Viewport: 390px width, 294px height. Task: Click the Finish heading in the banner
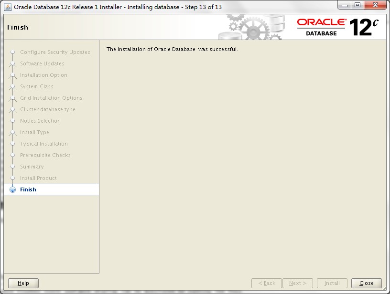(18, 27)
